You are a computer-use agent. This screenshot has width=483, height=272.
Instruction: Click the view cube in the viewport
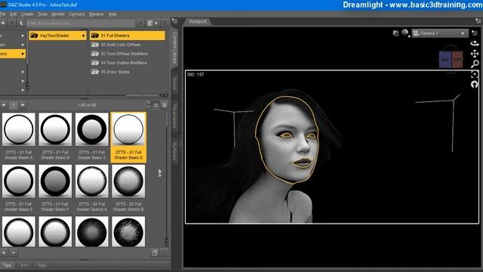tap(451, 59)
